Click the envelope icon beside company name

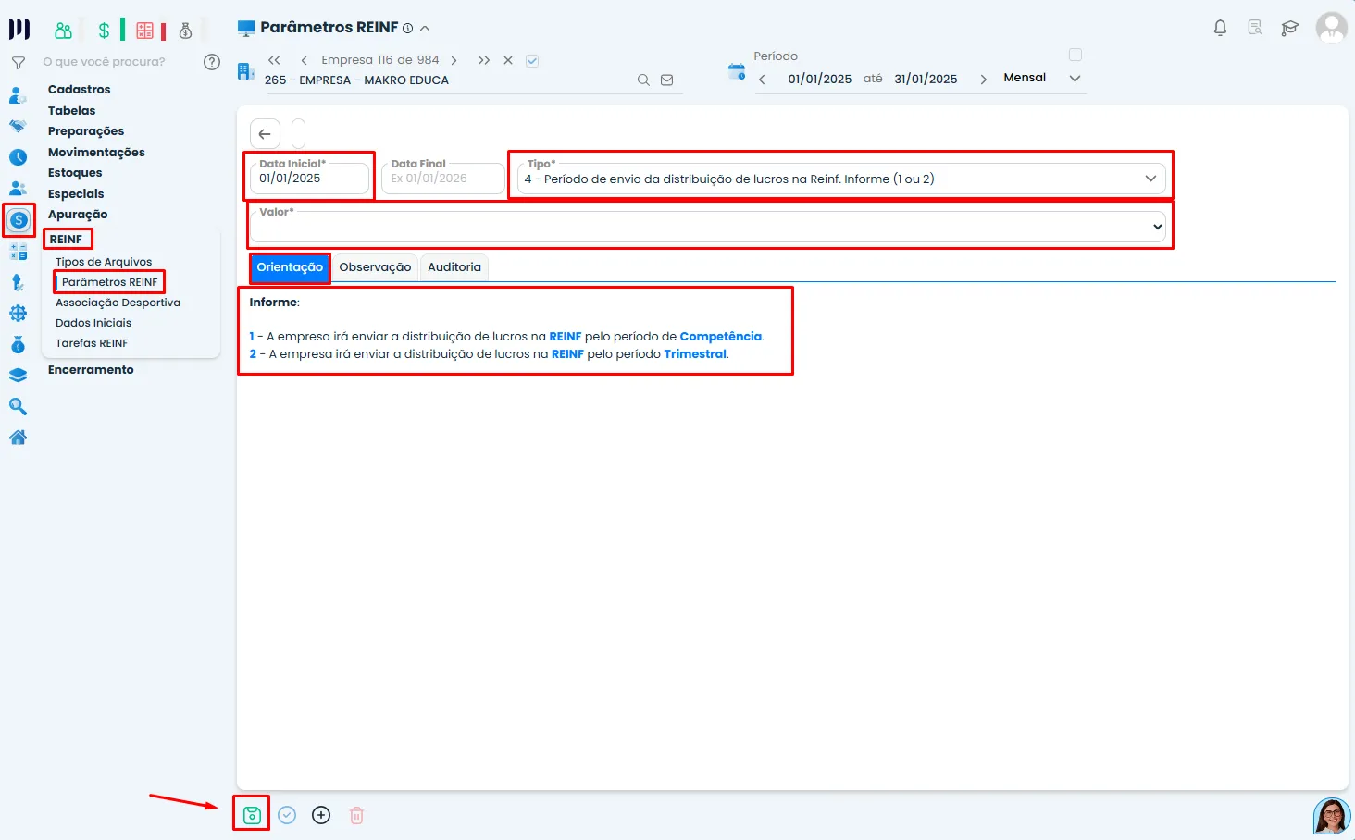point(666,80)
